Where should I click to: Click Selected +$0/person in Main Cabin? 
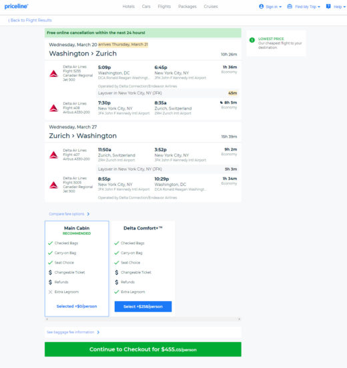[x=77, y=306]
